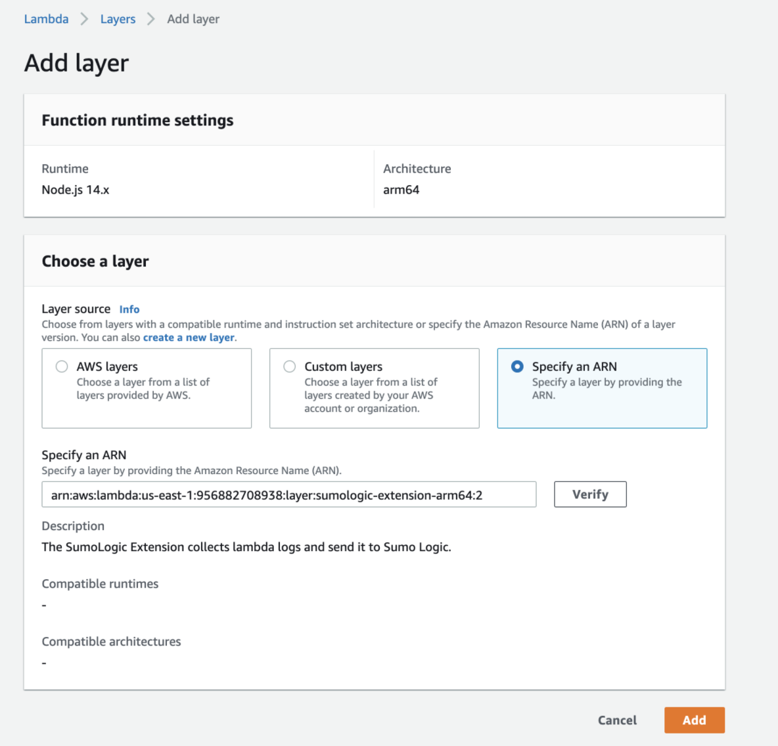Click the Add layer page title
This screenshot has height=746, width=778.
[77, 63]
